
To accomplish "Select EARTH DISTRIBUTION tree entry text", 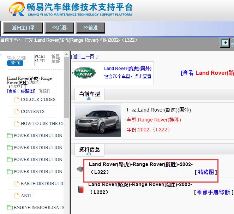I will (x=42, y=184).
